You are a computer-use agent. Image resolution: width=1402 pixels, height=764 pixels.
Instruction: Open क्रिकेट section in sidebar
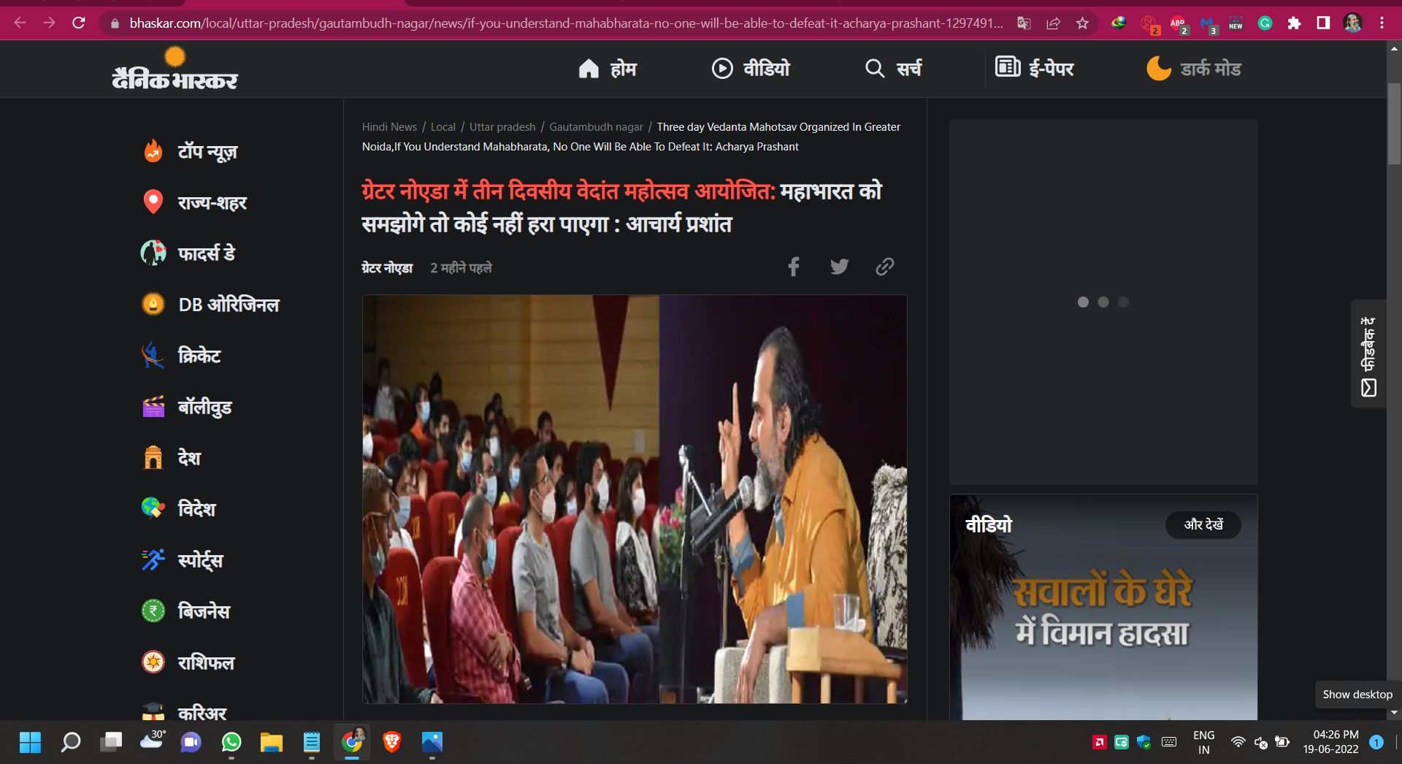[x=199, y=356]
